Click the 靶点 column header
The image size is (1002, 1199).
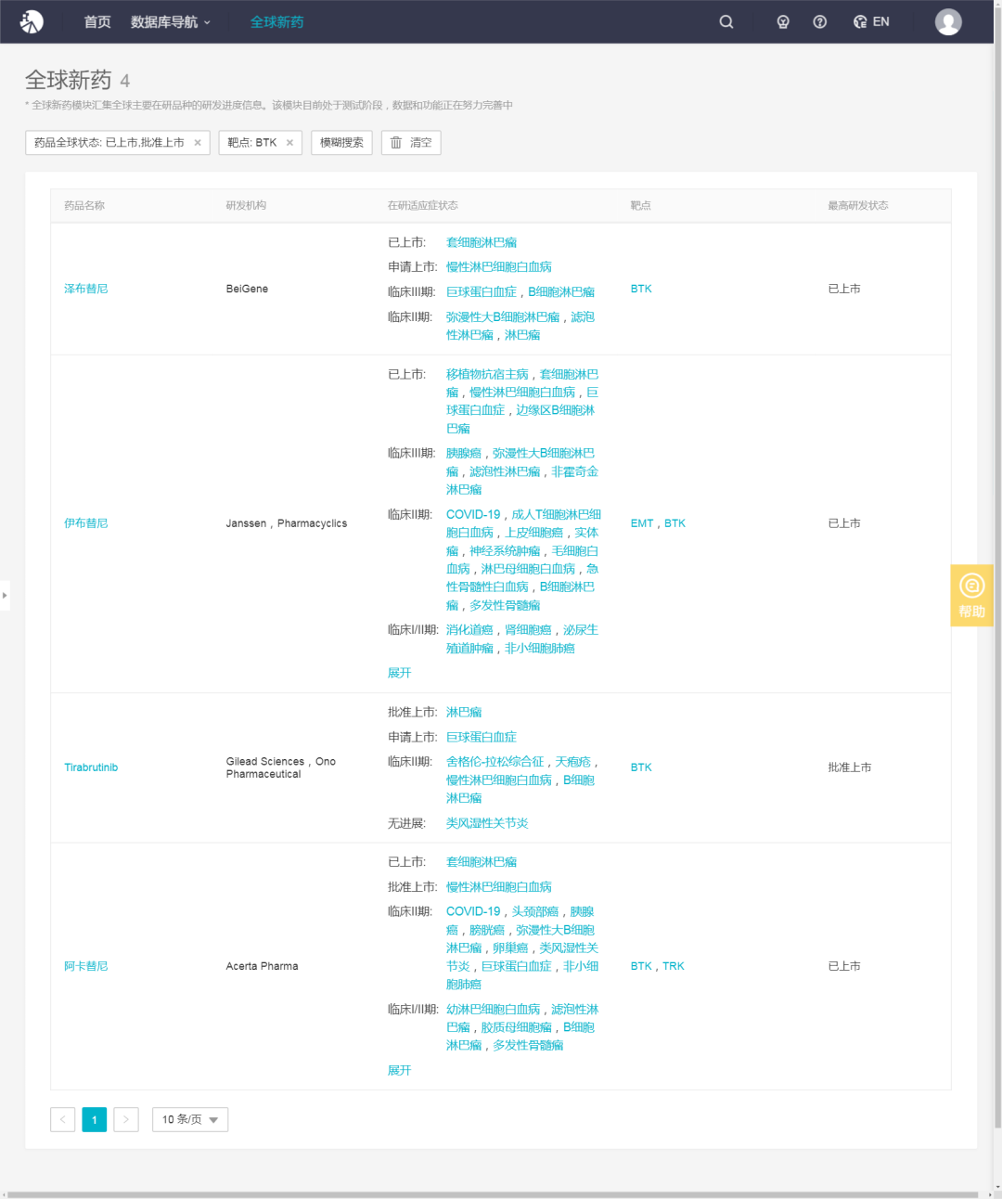641,206
